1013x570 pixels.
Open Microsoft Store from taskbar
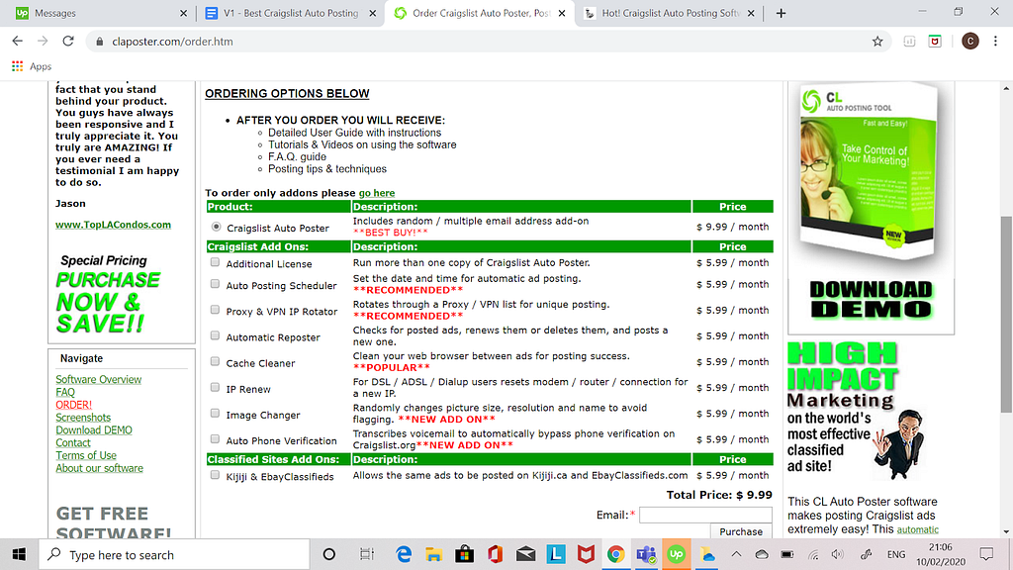pyautogui.click(x=465, y=554)
